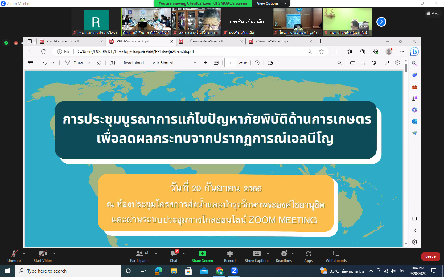Screen dimensions: 444x277
Task: Rotate the PDF page
Action: click(257, 63)
